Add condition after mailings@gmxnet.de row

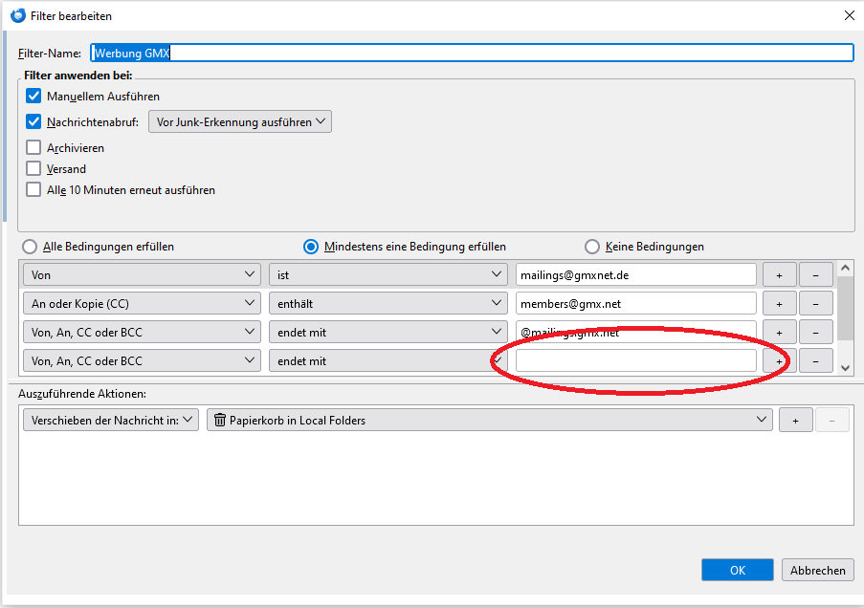coord(779,274)
